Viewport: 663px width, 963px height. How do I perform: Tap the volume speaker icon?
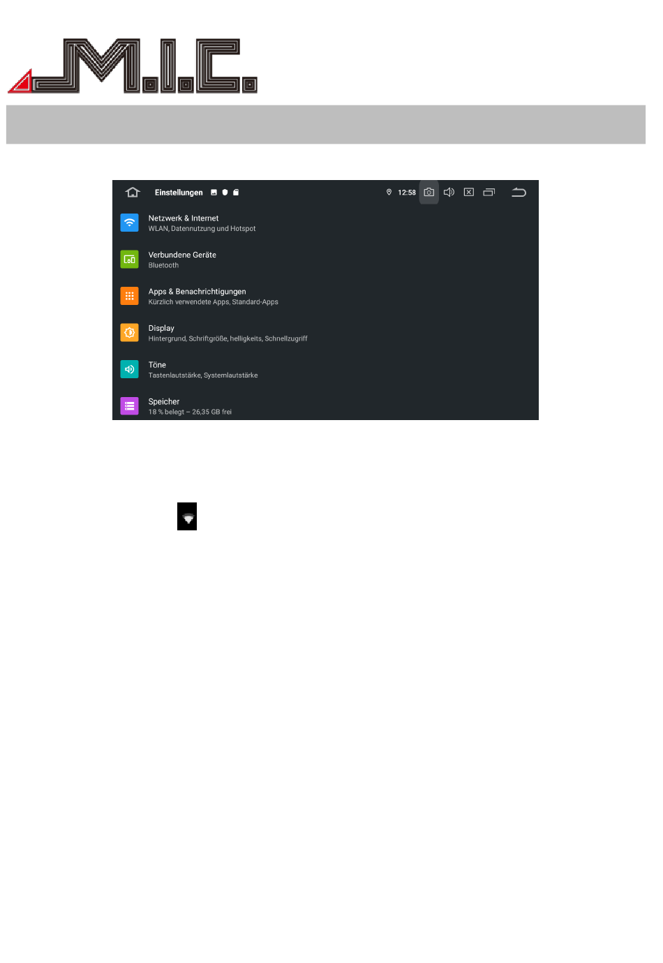(449, 193)
